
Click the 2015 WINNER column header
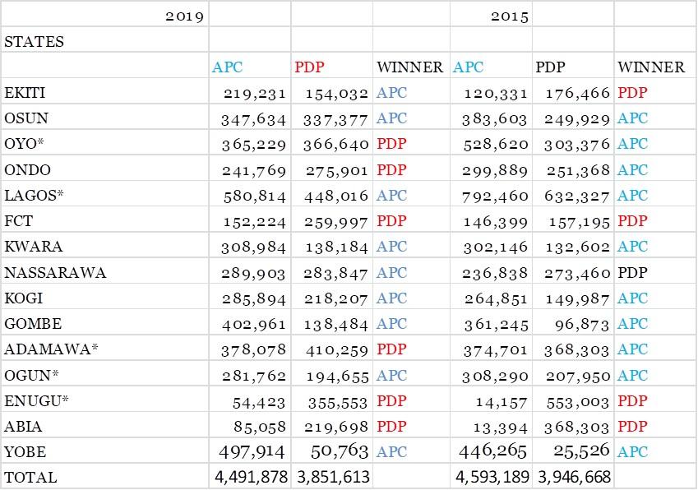click(651, 67)
